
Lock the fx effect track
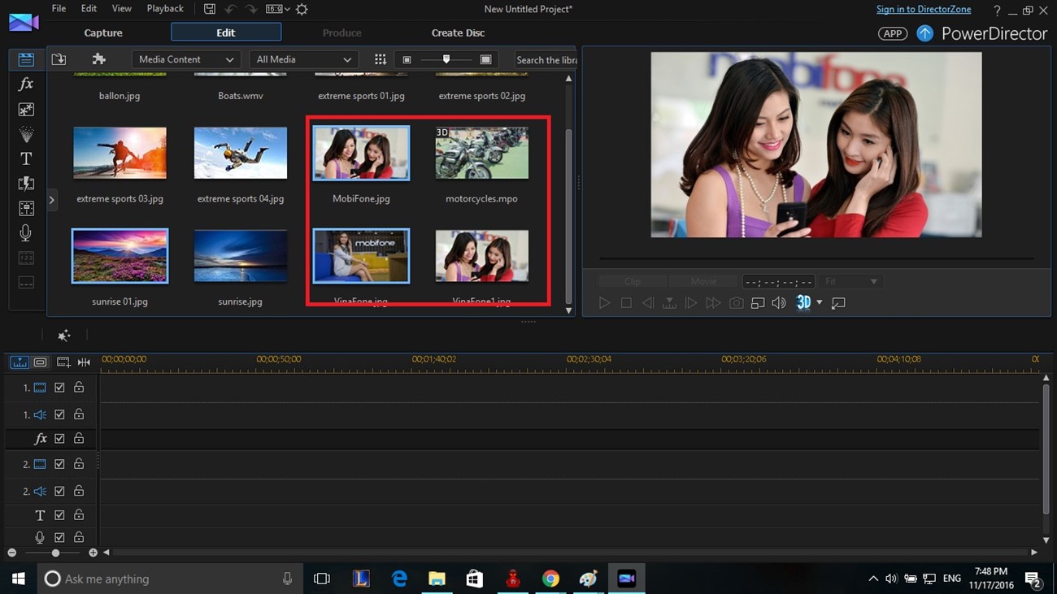79,438
